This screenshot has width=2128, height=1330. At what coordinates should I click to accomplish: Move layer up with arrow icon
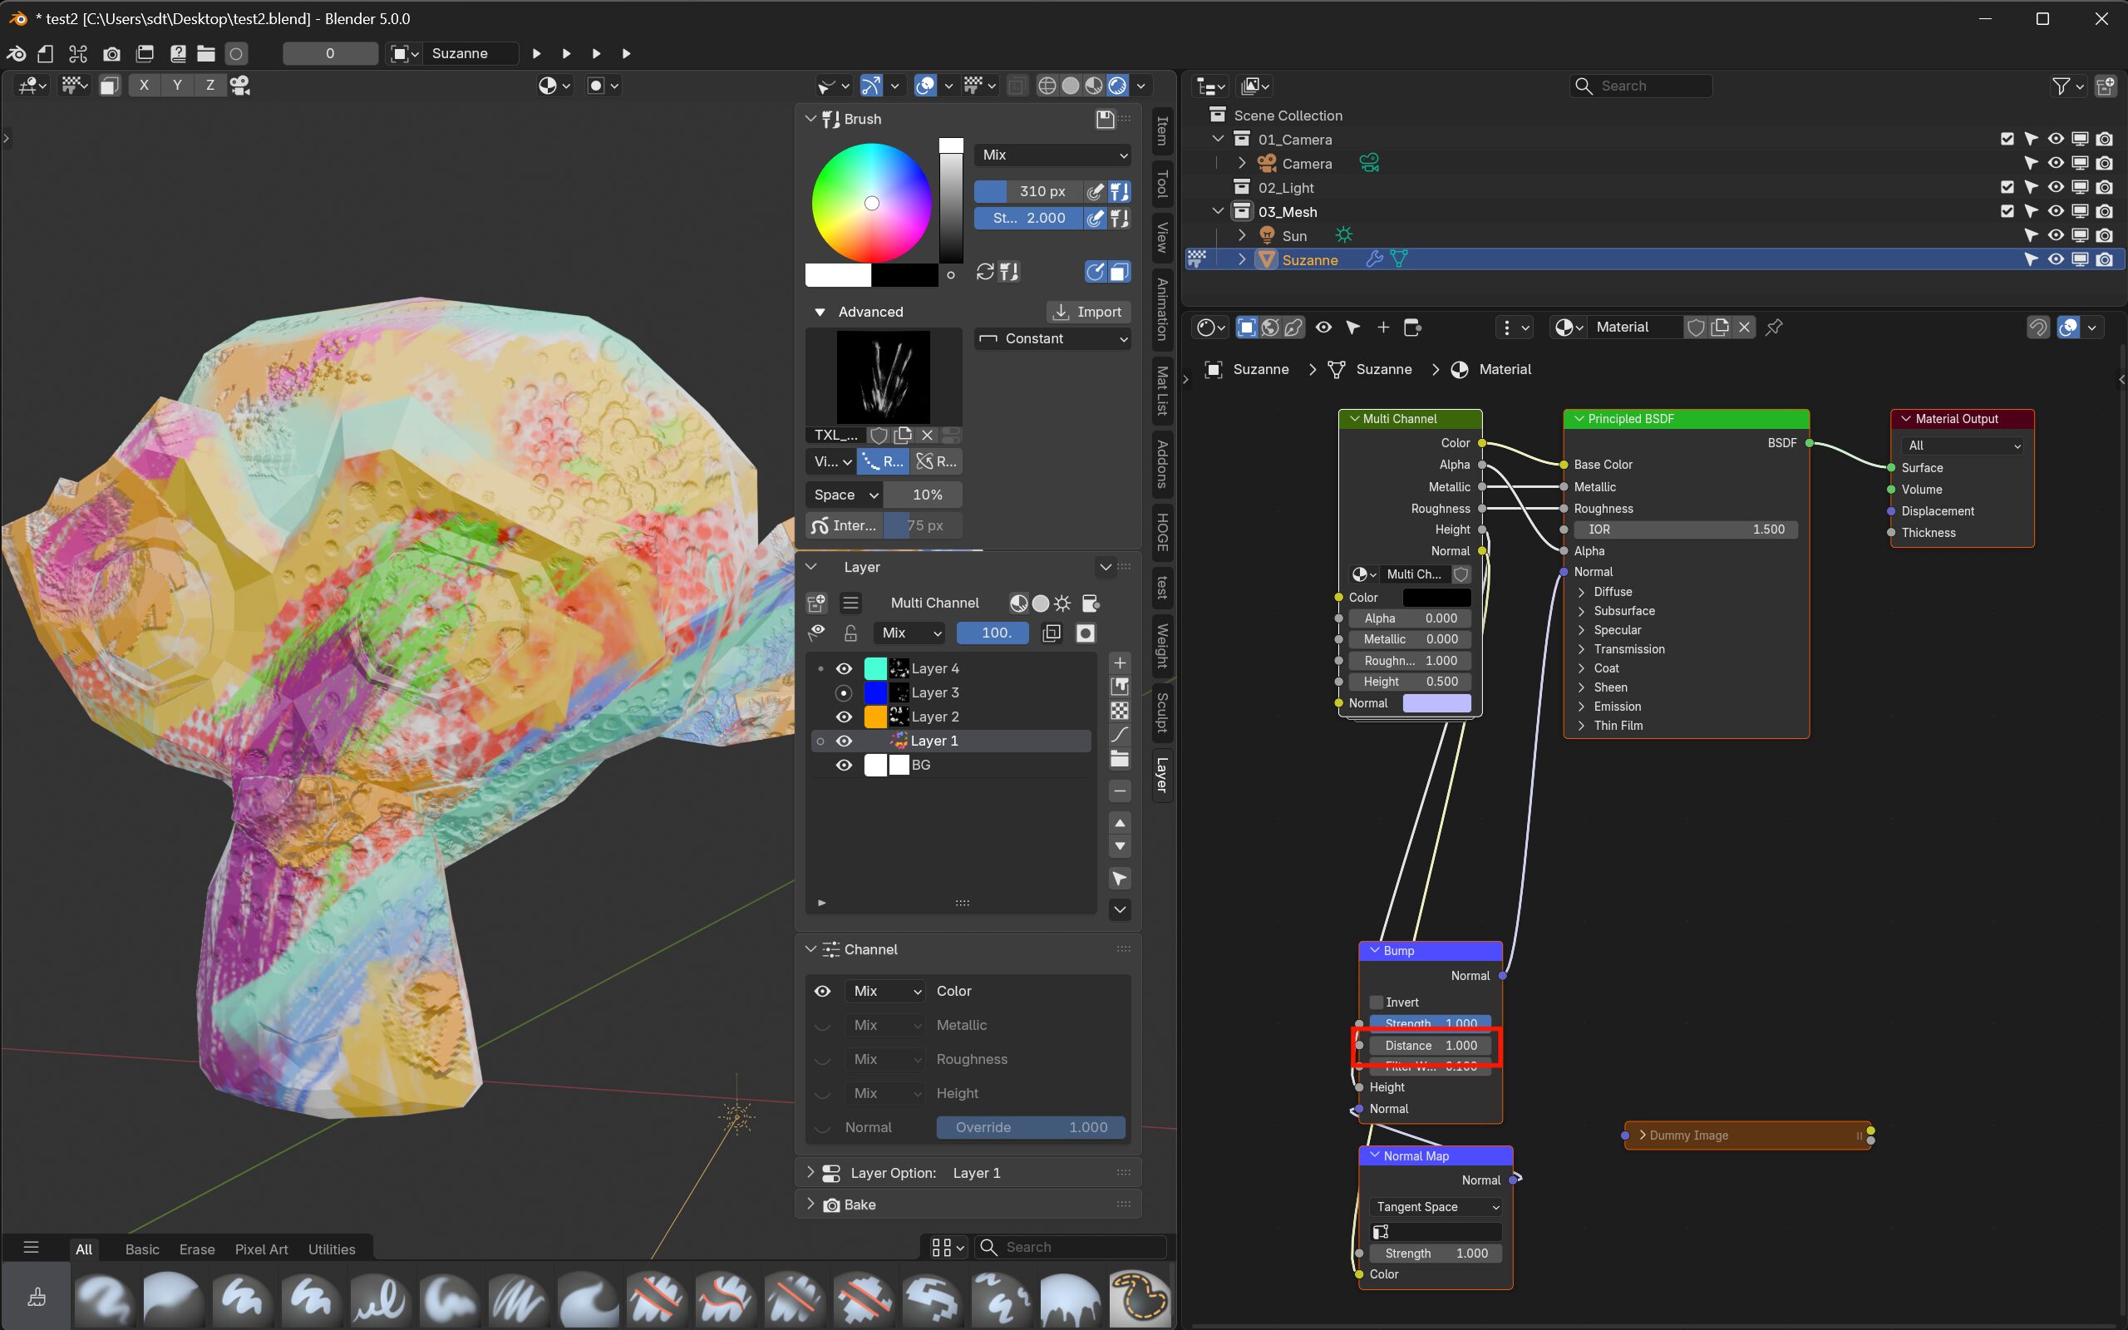click(1120, 822)
